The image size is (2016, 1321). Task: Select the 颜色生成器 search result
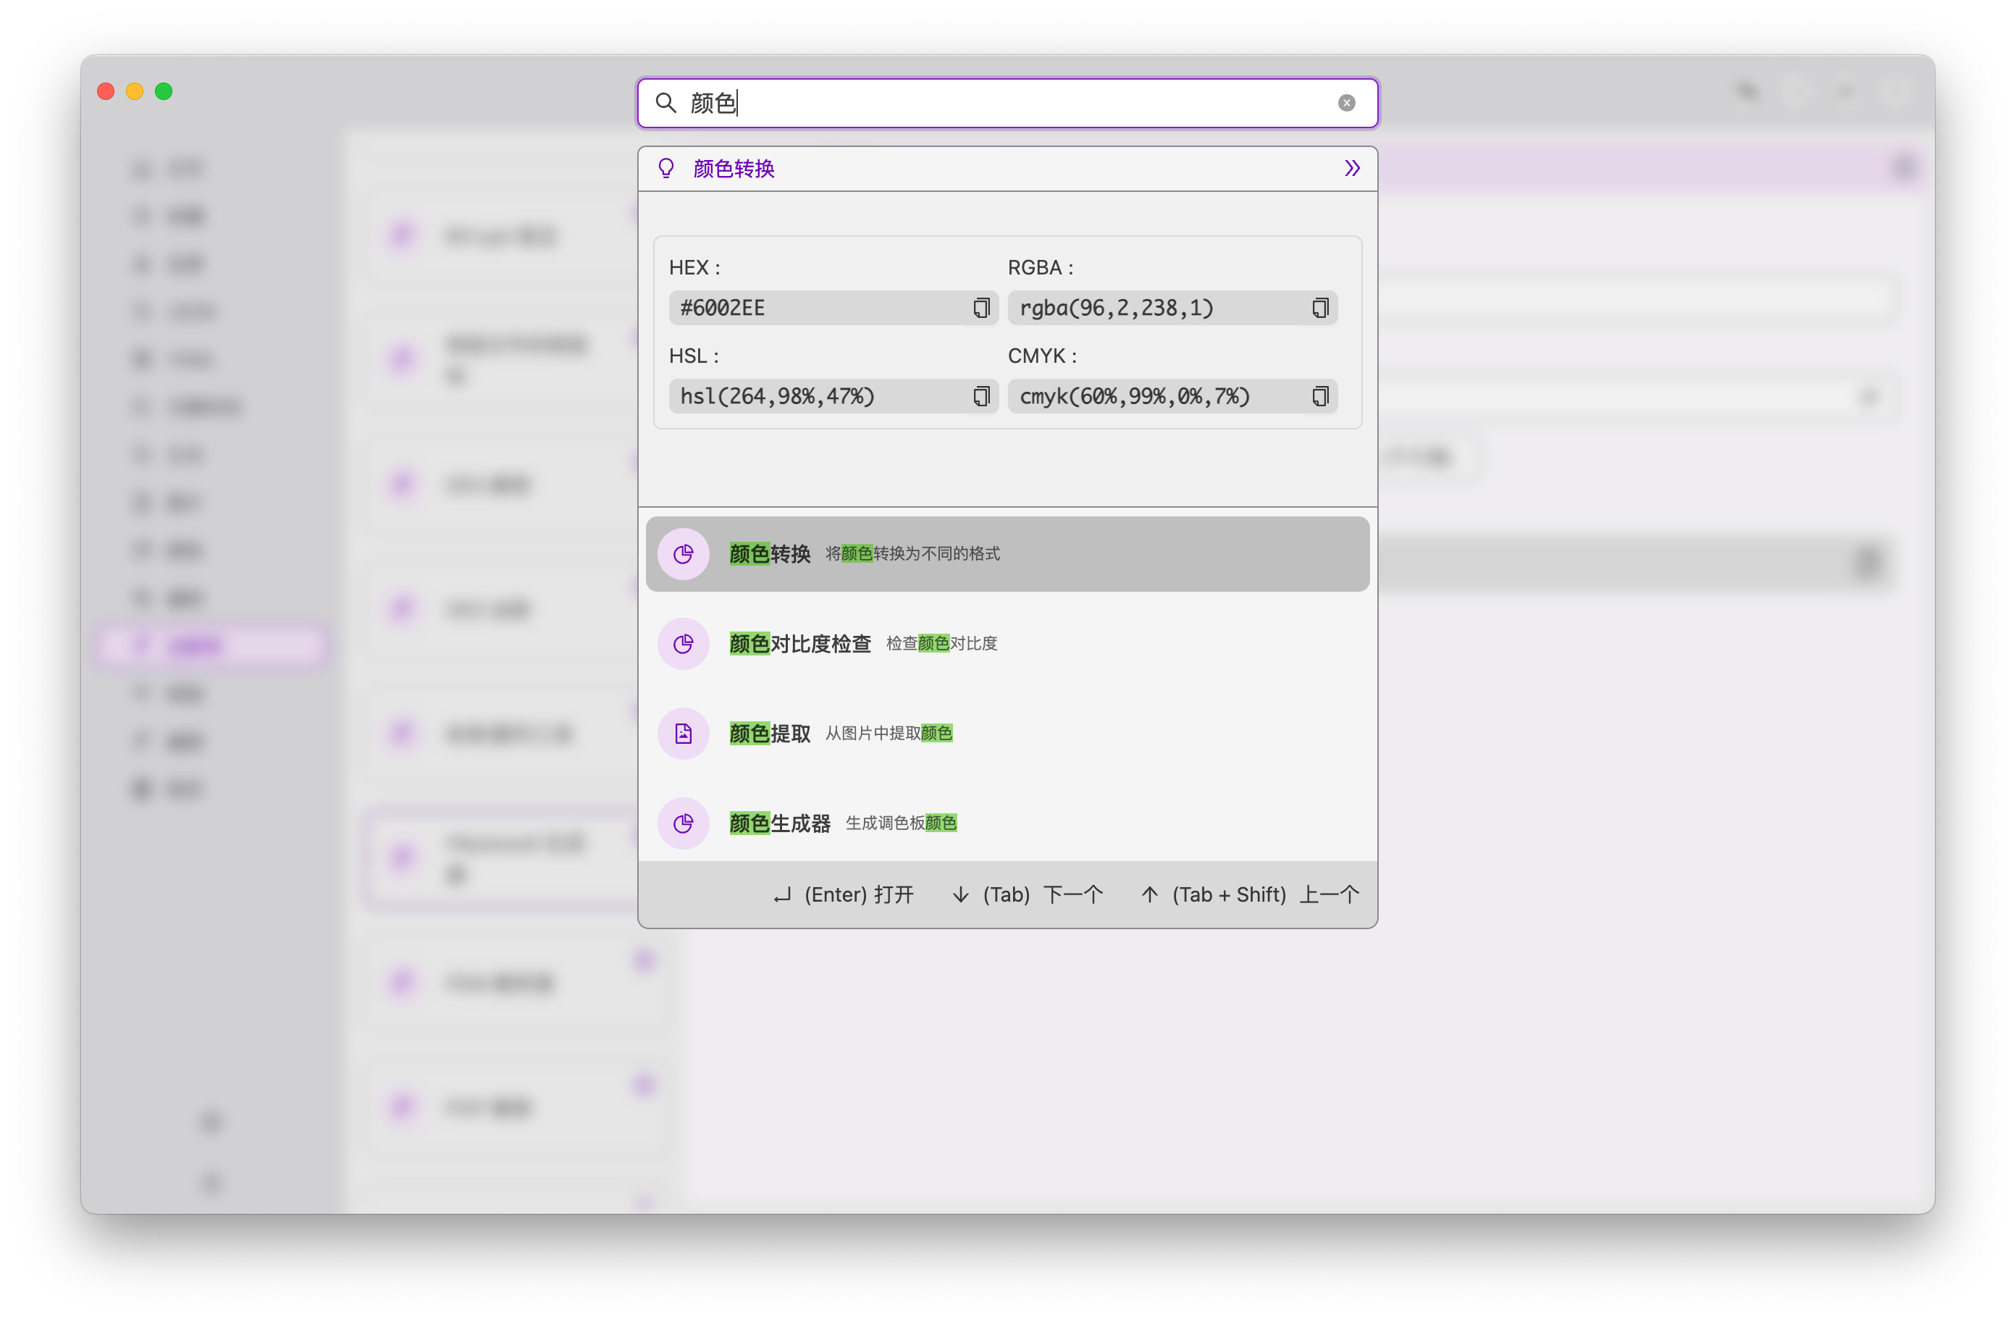tap(1007, 823)
